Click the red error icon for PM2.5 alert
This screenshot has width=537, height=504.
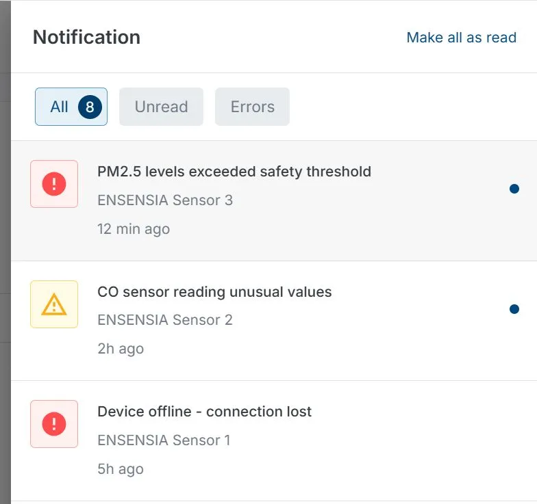[54, 184]
